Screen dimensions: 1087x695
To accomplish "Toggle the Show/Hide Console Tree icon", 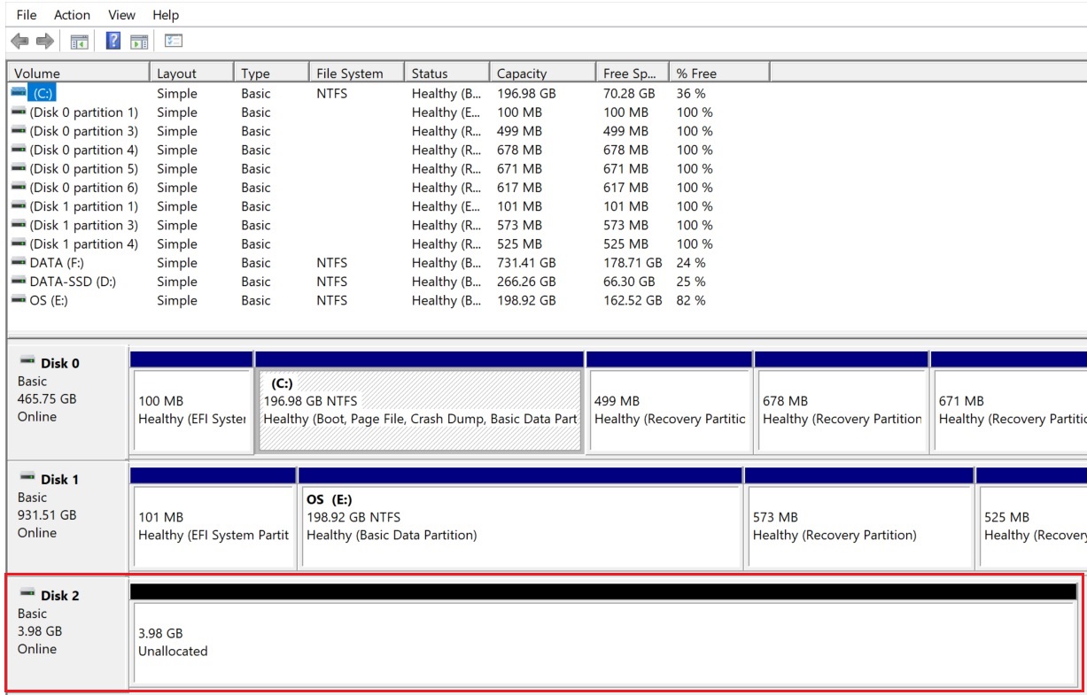I will [80, 41].
